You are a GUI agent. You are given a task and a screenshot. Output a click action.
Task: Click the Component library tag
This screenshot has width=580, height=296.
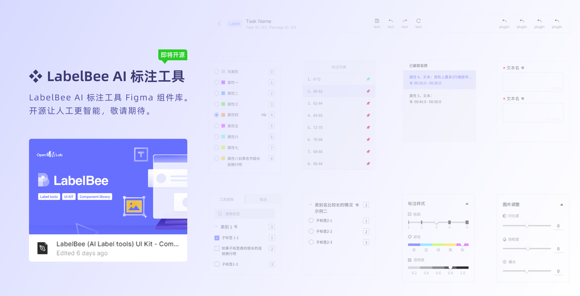coord(95,197)
